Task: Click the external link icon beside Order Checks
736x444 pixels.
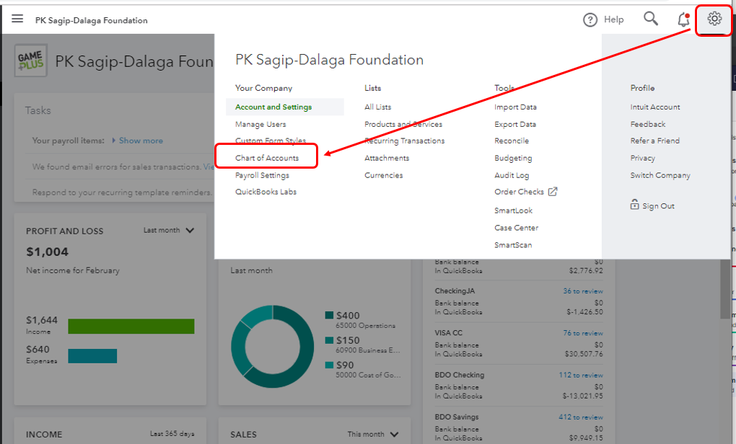Action: [x=553, y=191]
